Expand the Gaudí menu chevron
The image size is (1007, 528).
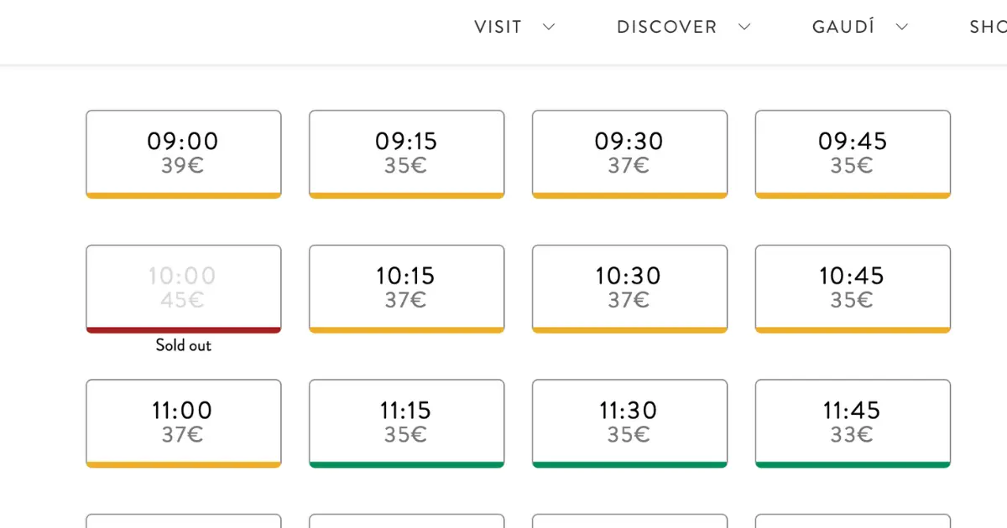point(902,27)
